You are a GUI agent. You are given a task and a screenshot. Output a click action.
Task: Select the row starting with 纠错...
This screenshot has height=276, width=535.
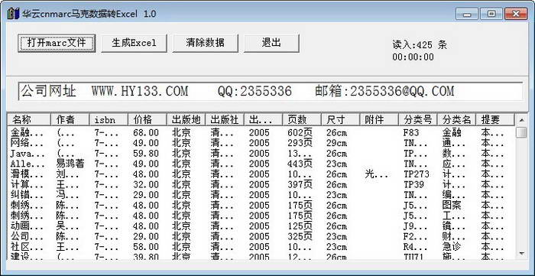click(x=261, y=195)
